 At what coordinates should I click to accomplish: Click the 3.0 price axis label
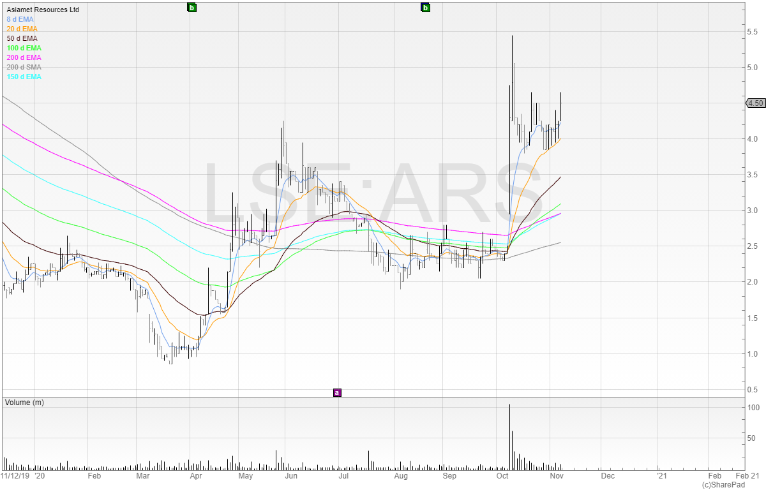tap(752, 211)
